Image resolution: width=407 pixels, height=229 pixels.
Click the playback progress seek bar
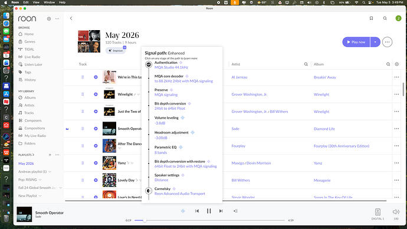210,220
